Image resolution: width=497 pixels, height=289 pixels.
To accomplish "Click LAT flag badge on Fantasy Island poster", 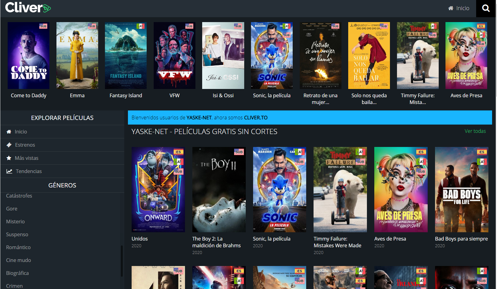I will (x=140, y=26).
